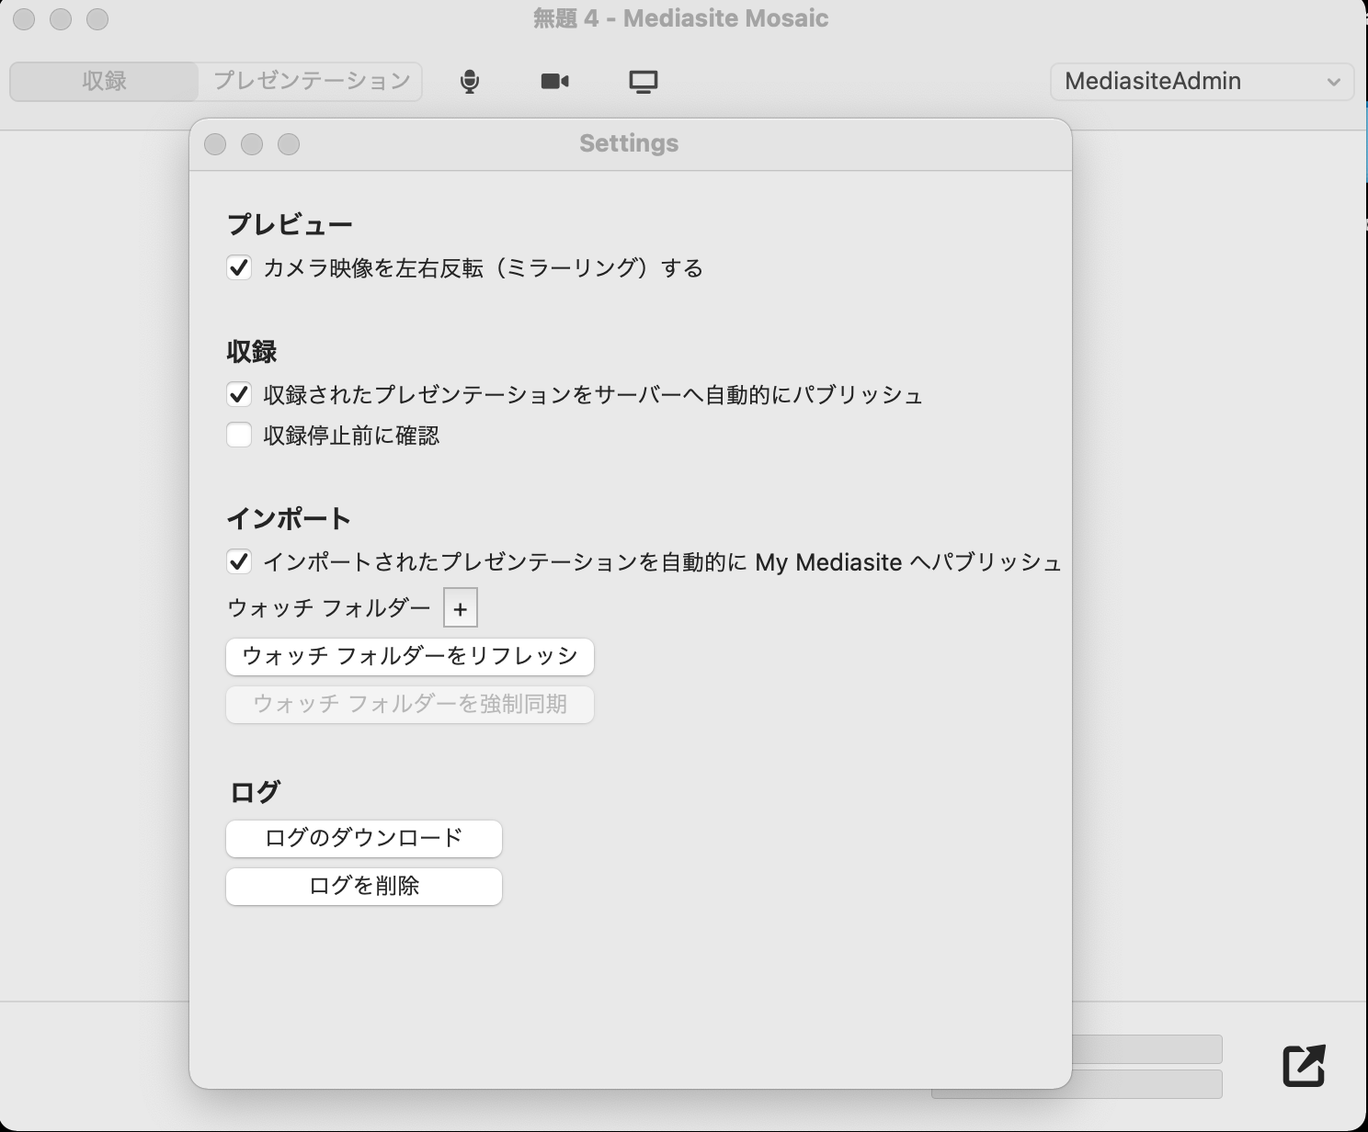
Task: Enable 収録停止前に確認 checkbox
Action: [x=239, y=436]
